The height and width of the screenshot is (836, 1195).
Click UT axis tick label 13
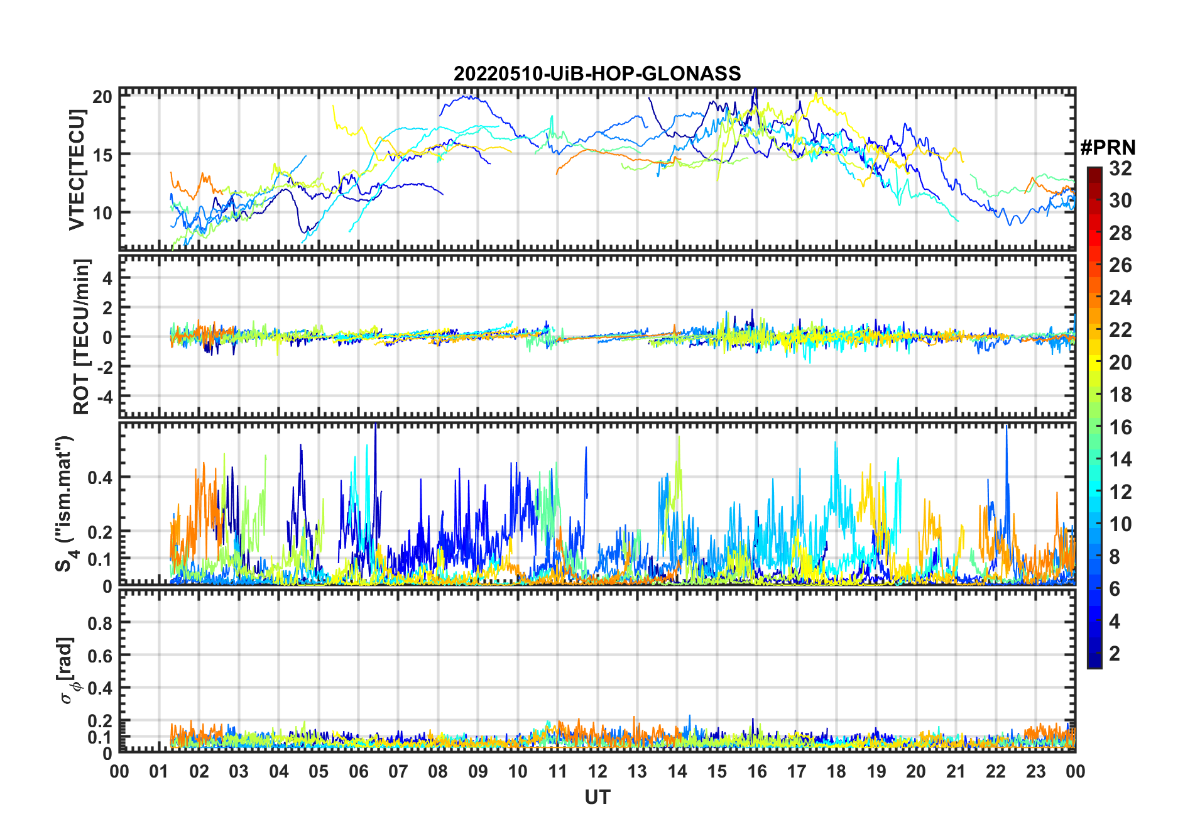(637, 771)
